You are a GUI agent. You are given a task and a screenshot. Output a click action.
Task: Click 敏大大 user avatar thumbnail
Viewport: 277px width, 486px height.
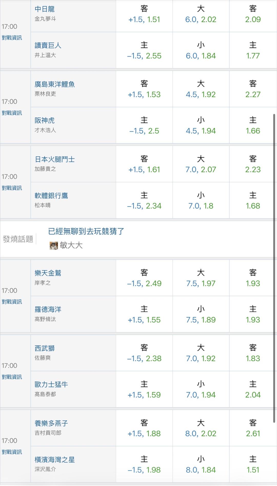tap(54, 246)
